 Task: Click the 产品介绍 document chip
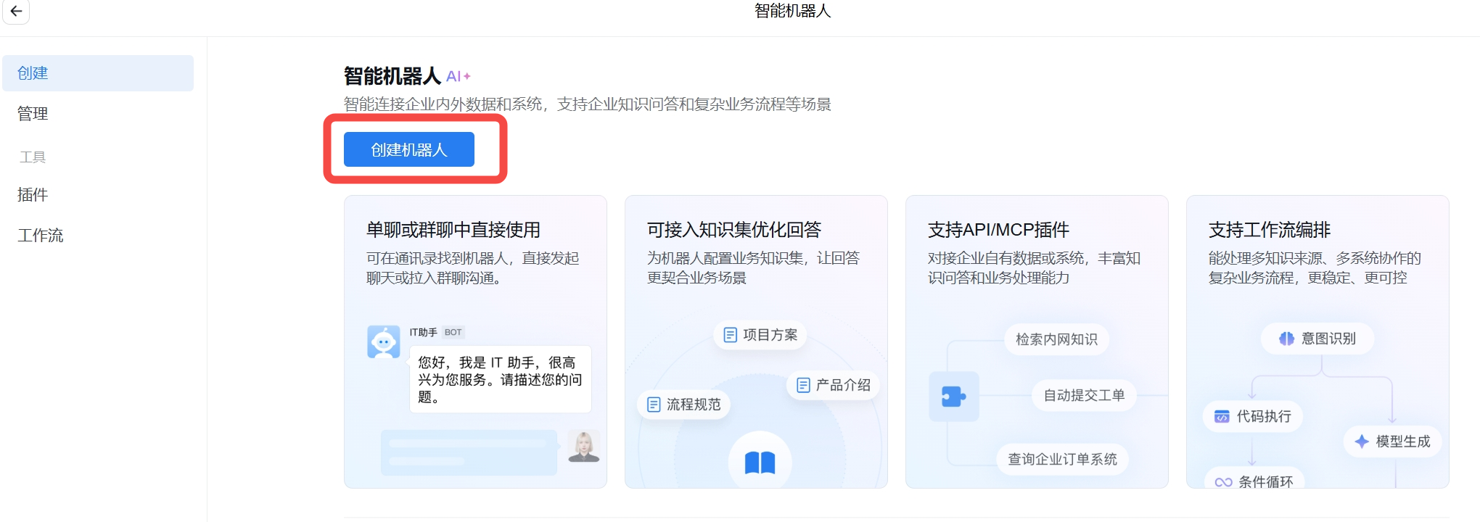click(x=834, y=385)
